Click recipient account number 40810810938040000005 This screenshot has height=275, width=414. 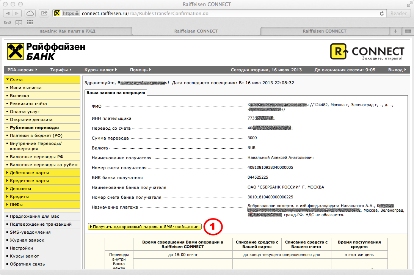pos(270,167)
